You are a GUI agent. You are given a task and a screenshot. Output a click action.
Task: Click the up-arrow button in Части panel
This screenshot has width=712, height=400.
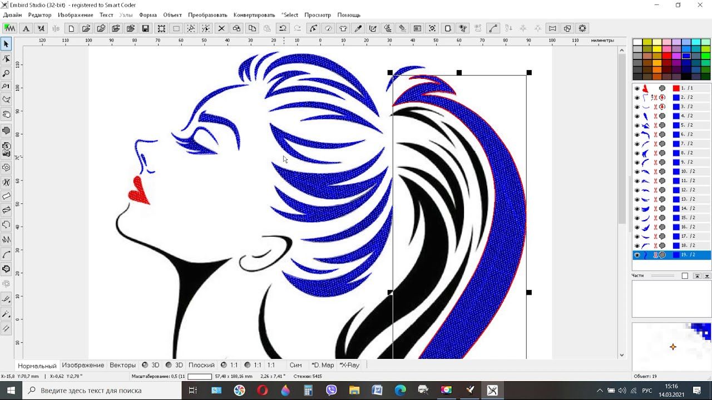(697, 276)
